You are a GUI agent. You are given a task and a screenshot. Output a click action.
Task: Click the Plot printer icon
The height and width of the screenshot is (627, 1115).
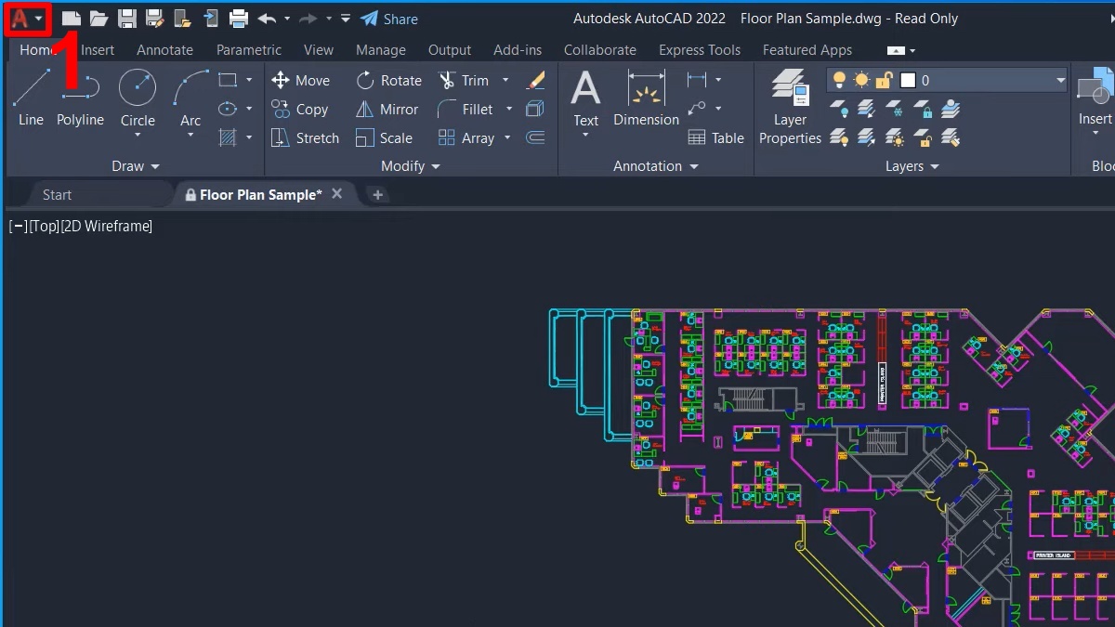(239, 19)
